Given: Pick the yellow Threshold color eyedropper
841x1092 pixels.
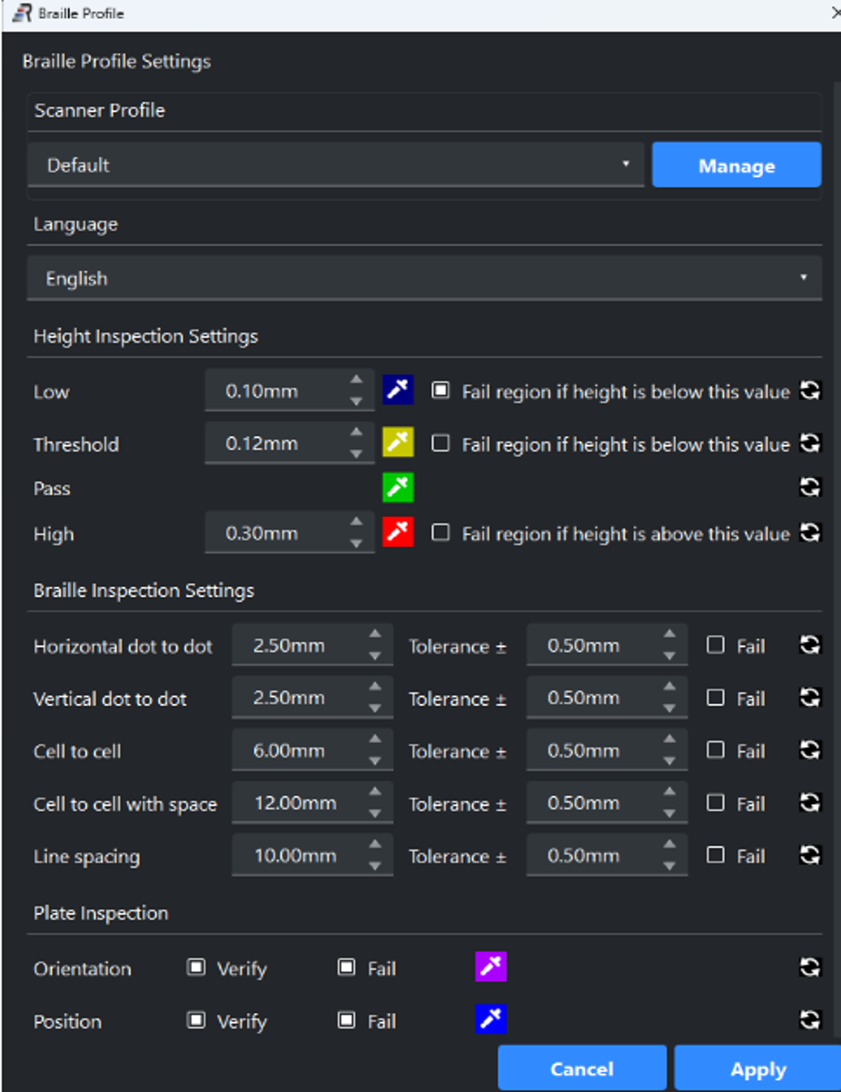Looking at the screenshot, I should 398,442.
